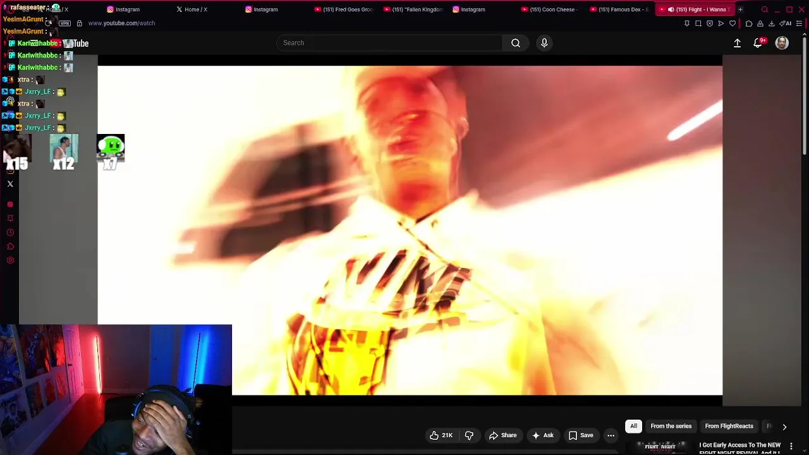Open recommended video titled I Got Early Access
809x455 pixels.
point(739,448)
